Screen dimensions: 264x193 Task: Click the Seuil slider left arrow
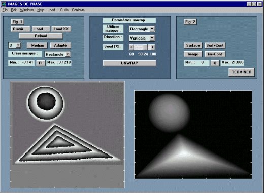tap(131, 47)
